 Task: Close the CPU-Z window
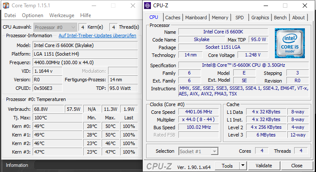click(305, 6)
